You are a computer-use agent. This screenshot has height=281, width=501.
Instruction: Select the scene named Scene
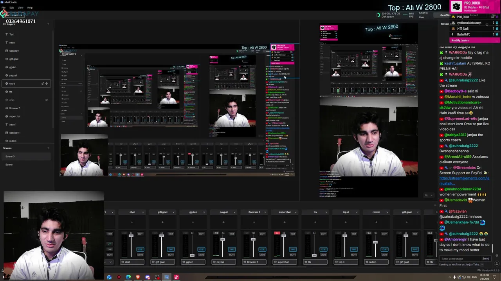click(x=26, y=164)
